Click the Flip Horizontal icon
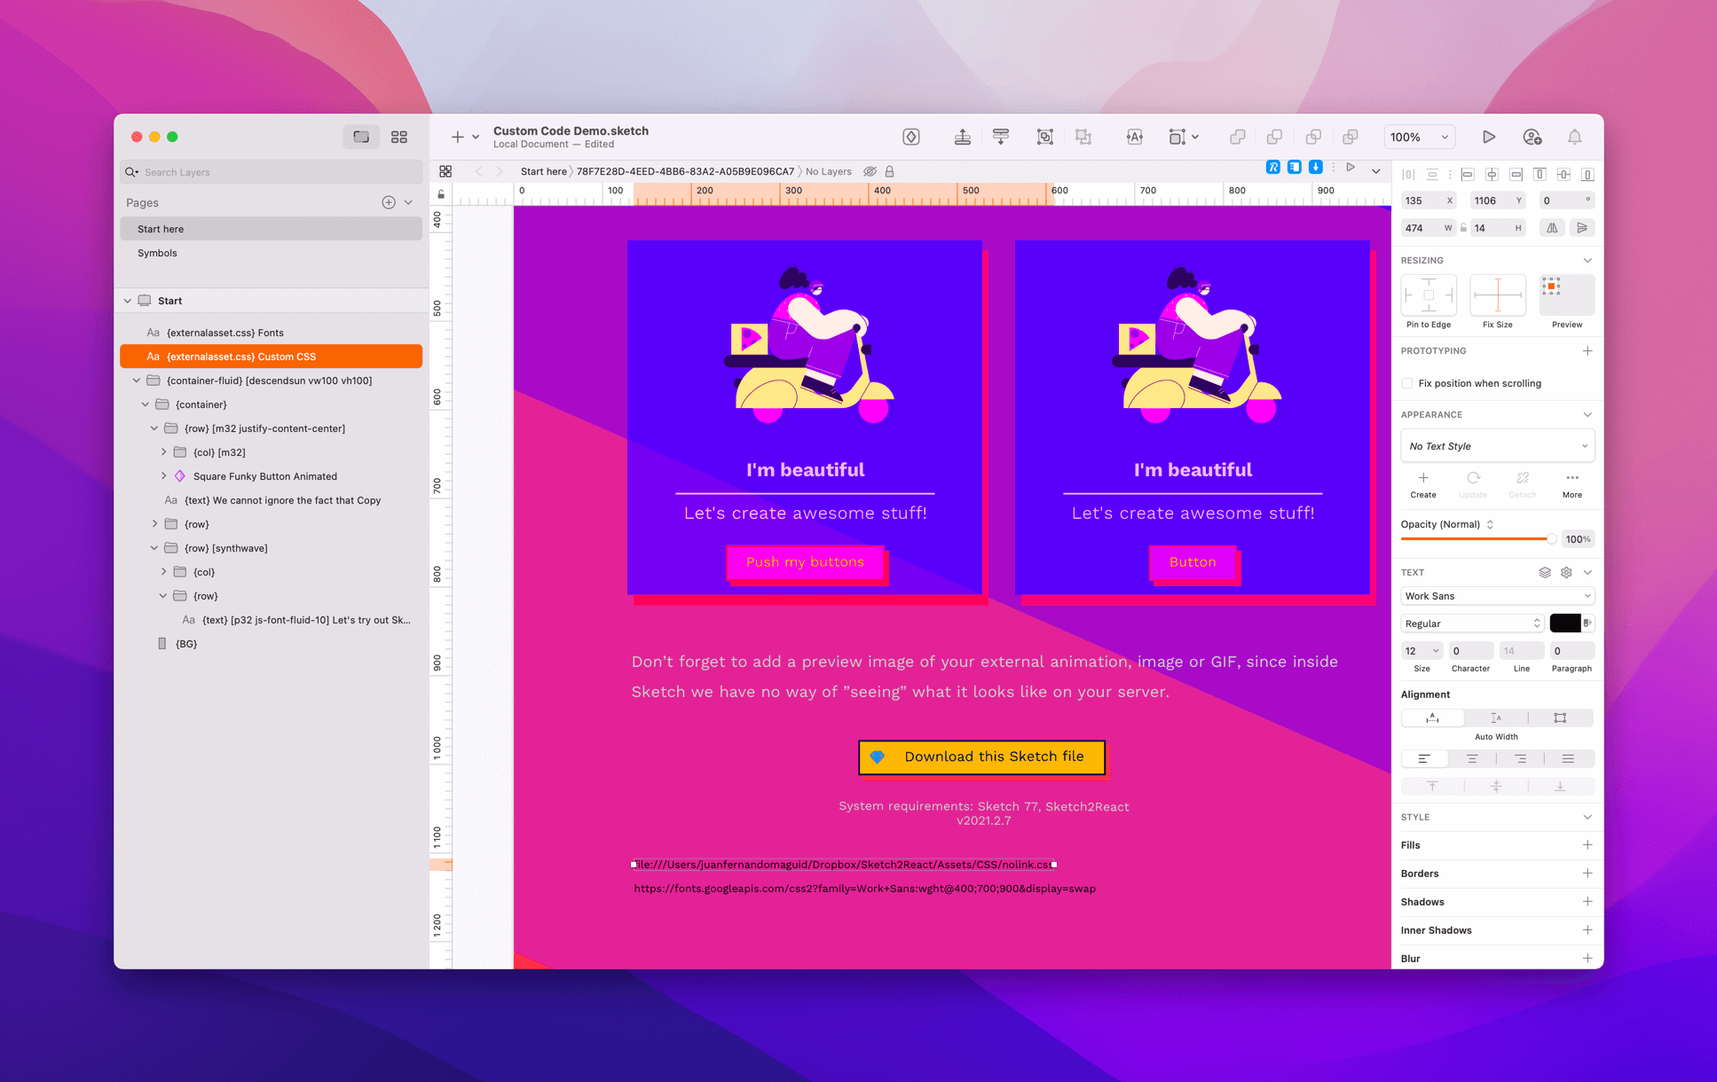Screen dimensions: 1717x1082 (x=1551, y=228)
